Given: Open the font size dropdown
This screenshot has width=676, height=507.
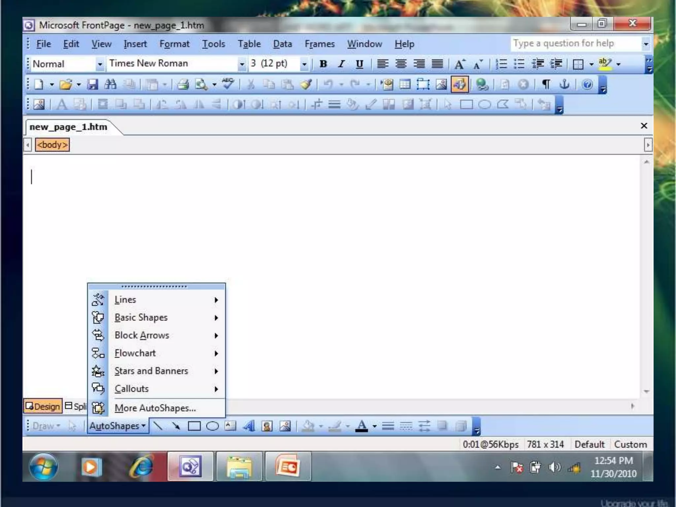Looking at the screenshot, I should [x=304, y=64].
